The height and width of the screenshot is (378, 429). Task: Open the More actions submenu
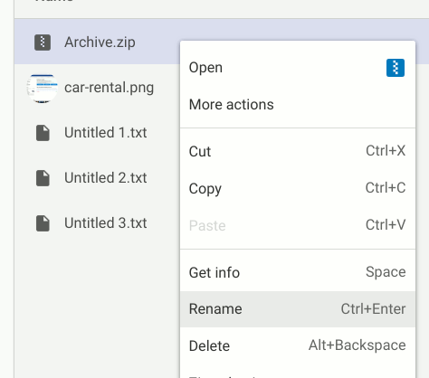[298, 105]
